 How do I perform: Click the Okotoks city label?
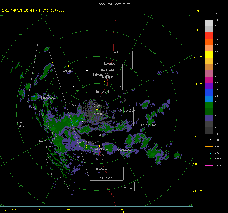tap(101, 169)
